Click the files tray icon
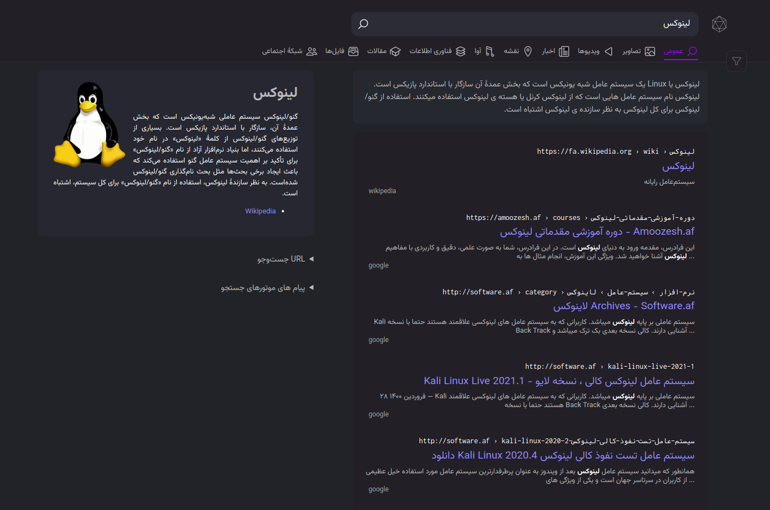Image resolution: width=770 pixels, height=510 pixels. click(x=354, y=51)
